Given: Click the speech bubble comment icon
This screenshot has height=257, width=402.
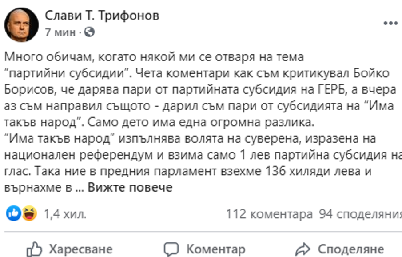Looking at the screenshot, I should 171,248.
